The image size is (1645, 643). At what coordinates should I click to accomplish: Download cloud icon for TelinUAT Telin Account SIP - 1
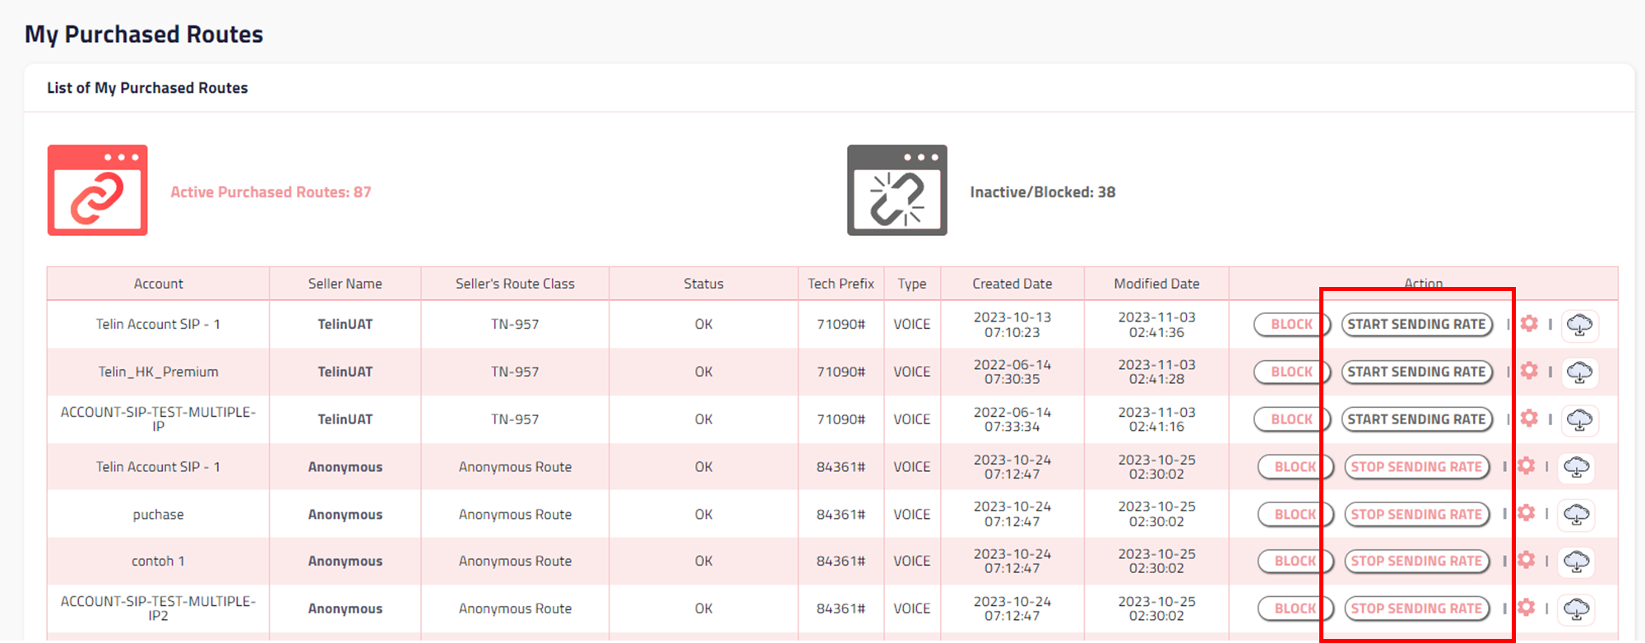tap(1579, 325)
